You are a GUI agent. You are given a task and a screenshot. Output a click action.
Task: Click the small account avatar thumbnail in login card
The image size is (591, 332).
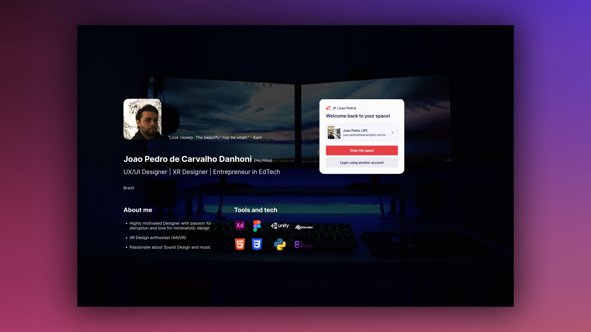pos(334,132)
